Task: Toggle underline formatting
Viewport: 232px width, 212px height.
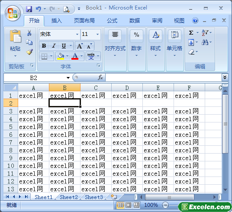Action: coord(64,46)
